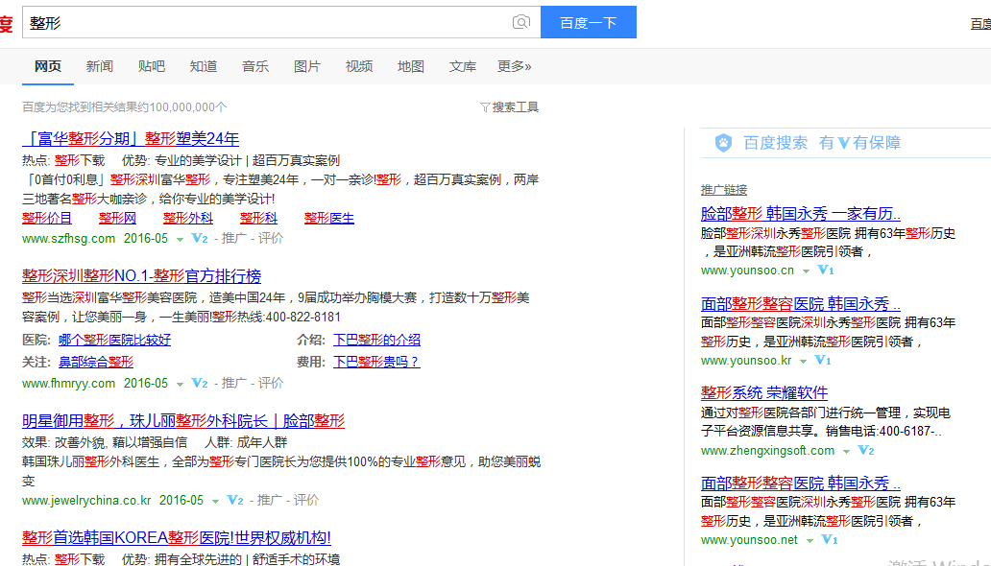This screenshot has width=991, height=566.
Task: Click the www.younsoo.net green URL
Action: point(750,539)
